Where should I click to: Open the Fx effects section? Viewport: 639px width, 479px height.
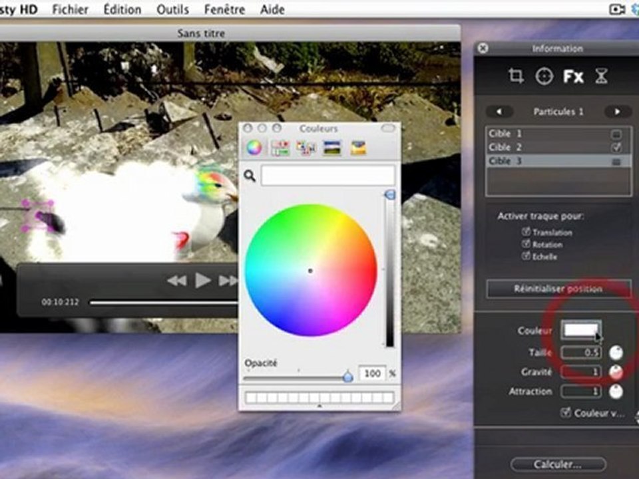573,76
